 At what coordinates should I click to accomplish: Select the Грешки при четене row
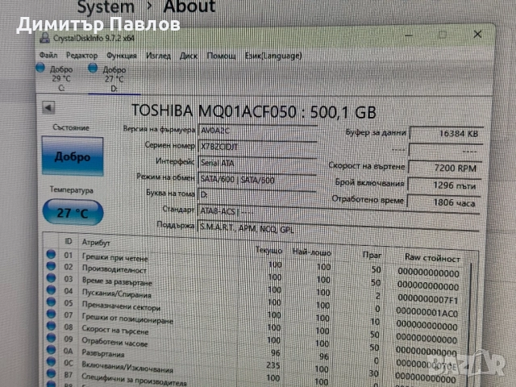pyautogui.click(x=253, y=264)
